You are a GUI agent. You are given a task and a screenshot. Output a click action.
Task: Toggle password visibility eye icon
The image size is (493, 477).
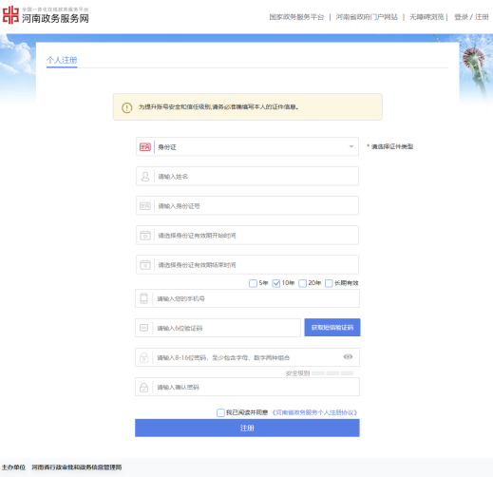[x=348, y=357]
